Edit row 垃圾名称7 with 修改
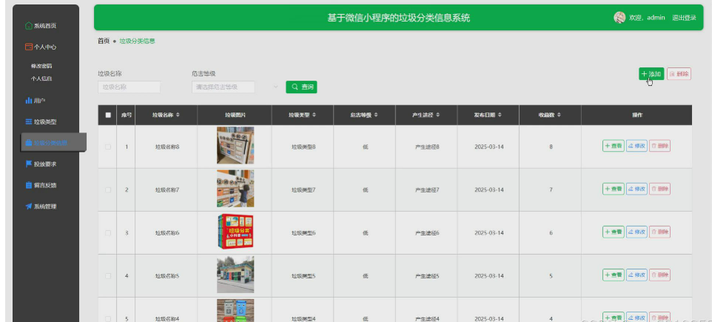This screenshot has height=322, width=712. [x=637, y=189]
